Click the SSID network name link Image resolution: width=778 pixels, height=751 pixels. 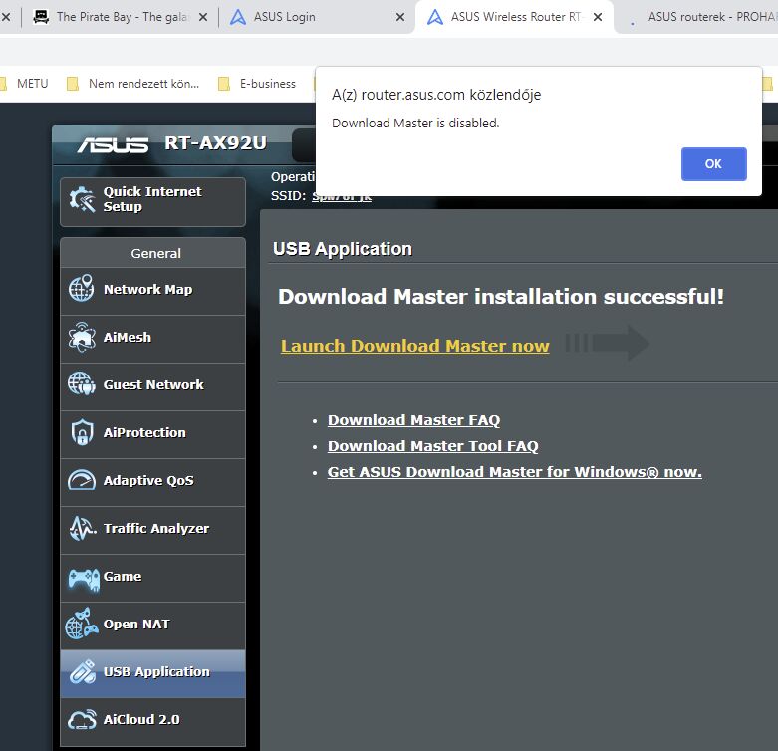(x=342, y=196)
